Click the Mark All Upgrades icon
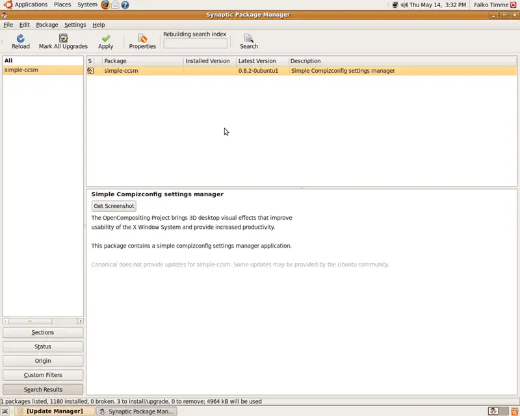This screenshot has height=416, width=520. (x=63, y=38)
